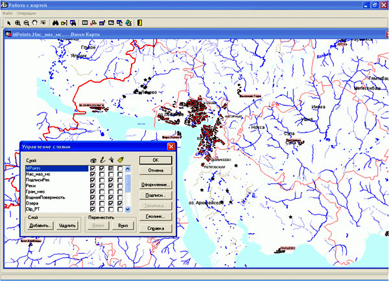The image size is (389, 281).
Task: Click the layer list scrollbar thumb
Action: (128, 183)
